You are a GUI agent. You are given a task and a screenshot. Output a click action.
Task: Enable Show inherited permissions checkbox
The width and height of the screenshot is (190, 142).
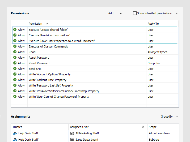pyautogui.click(x=135, y=13)
